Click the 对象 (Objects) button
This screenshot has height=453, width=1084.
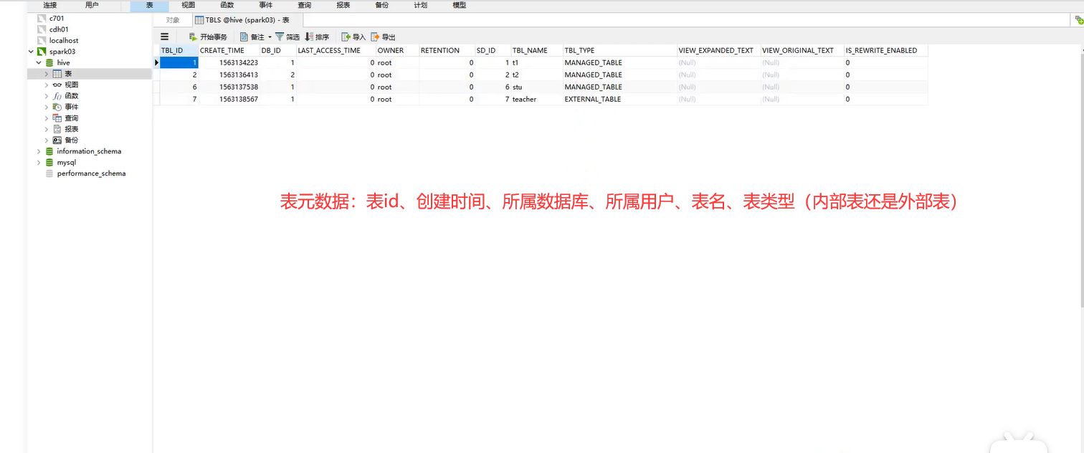pyautogui.click(x=172, y=20)
